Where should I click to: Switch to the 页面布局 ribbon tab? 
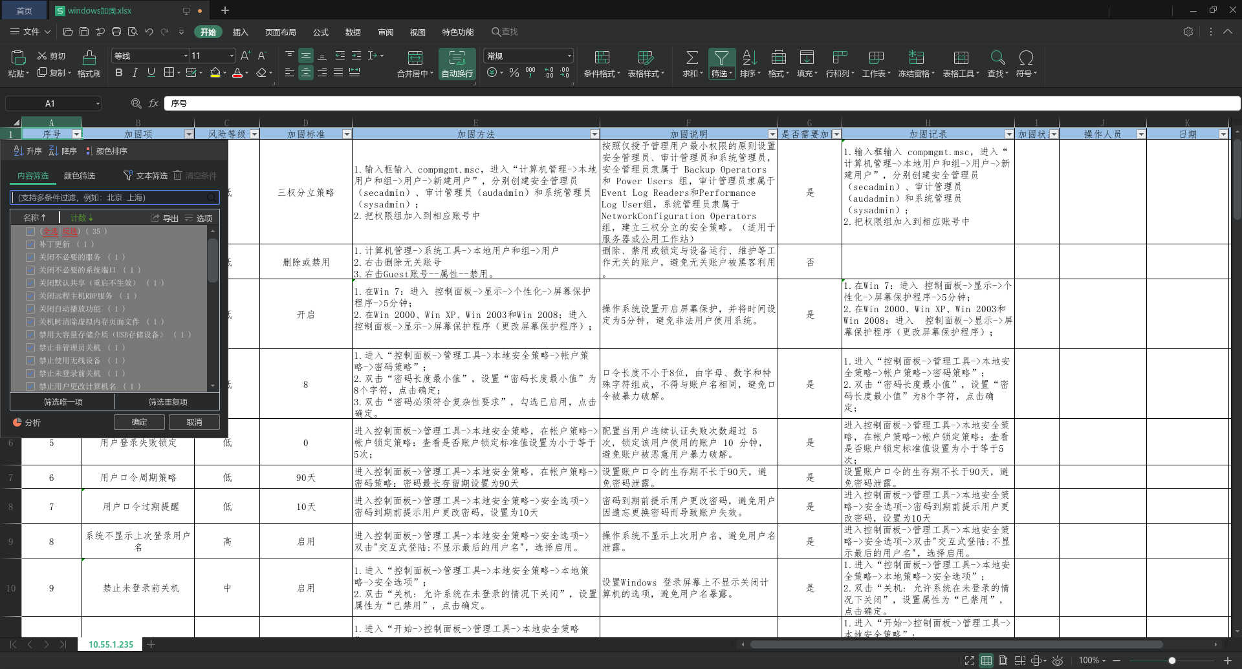281,32
